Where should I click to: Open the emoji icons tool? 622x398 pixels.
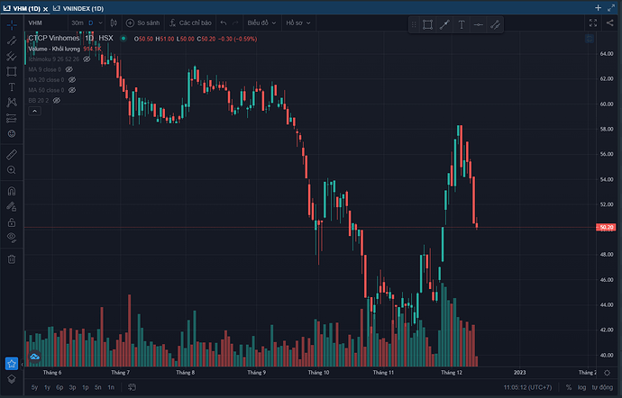11,133
